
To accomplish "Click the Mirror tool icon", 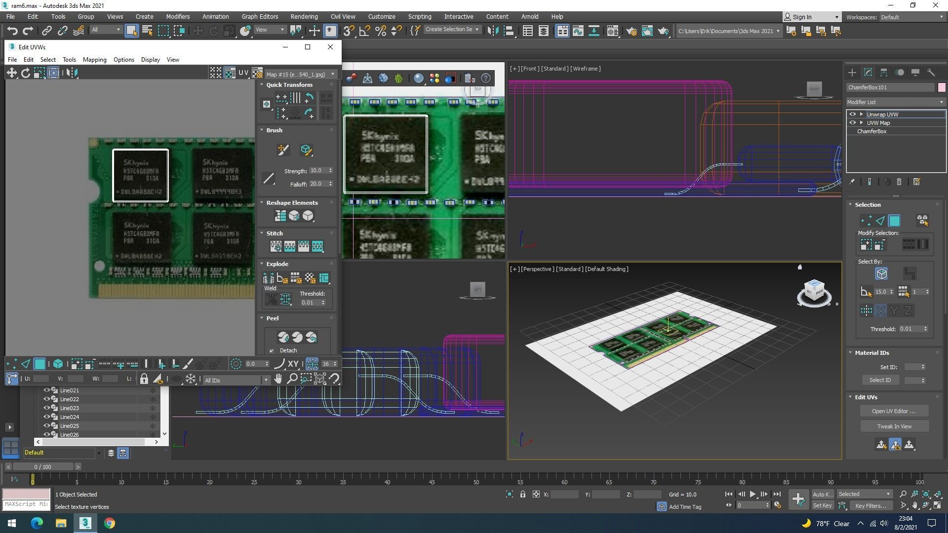I will (493, 31).
